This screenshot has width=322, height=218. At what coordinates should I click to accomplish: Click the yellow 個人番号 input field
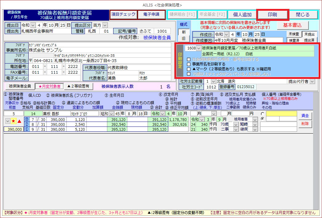pyautogui.click(x=281, y=114)
